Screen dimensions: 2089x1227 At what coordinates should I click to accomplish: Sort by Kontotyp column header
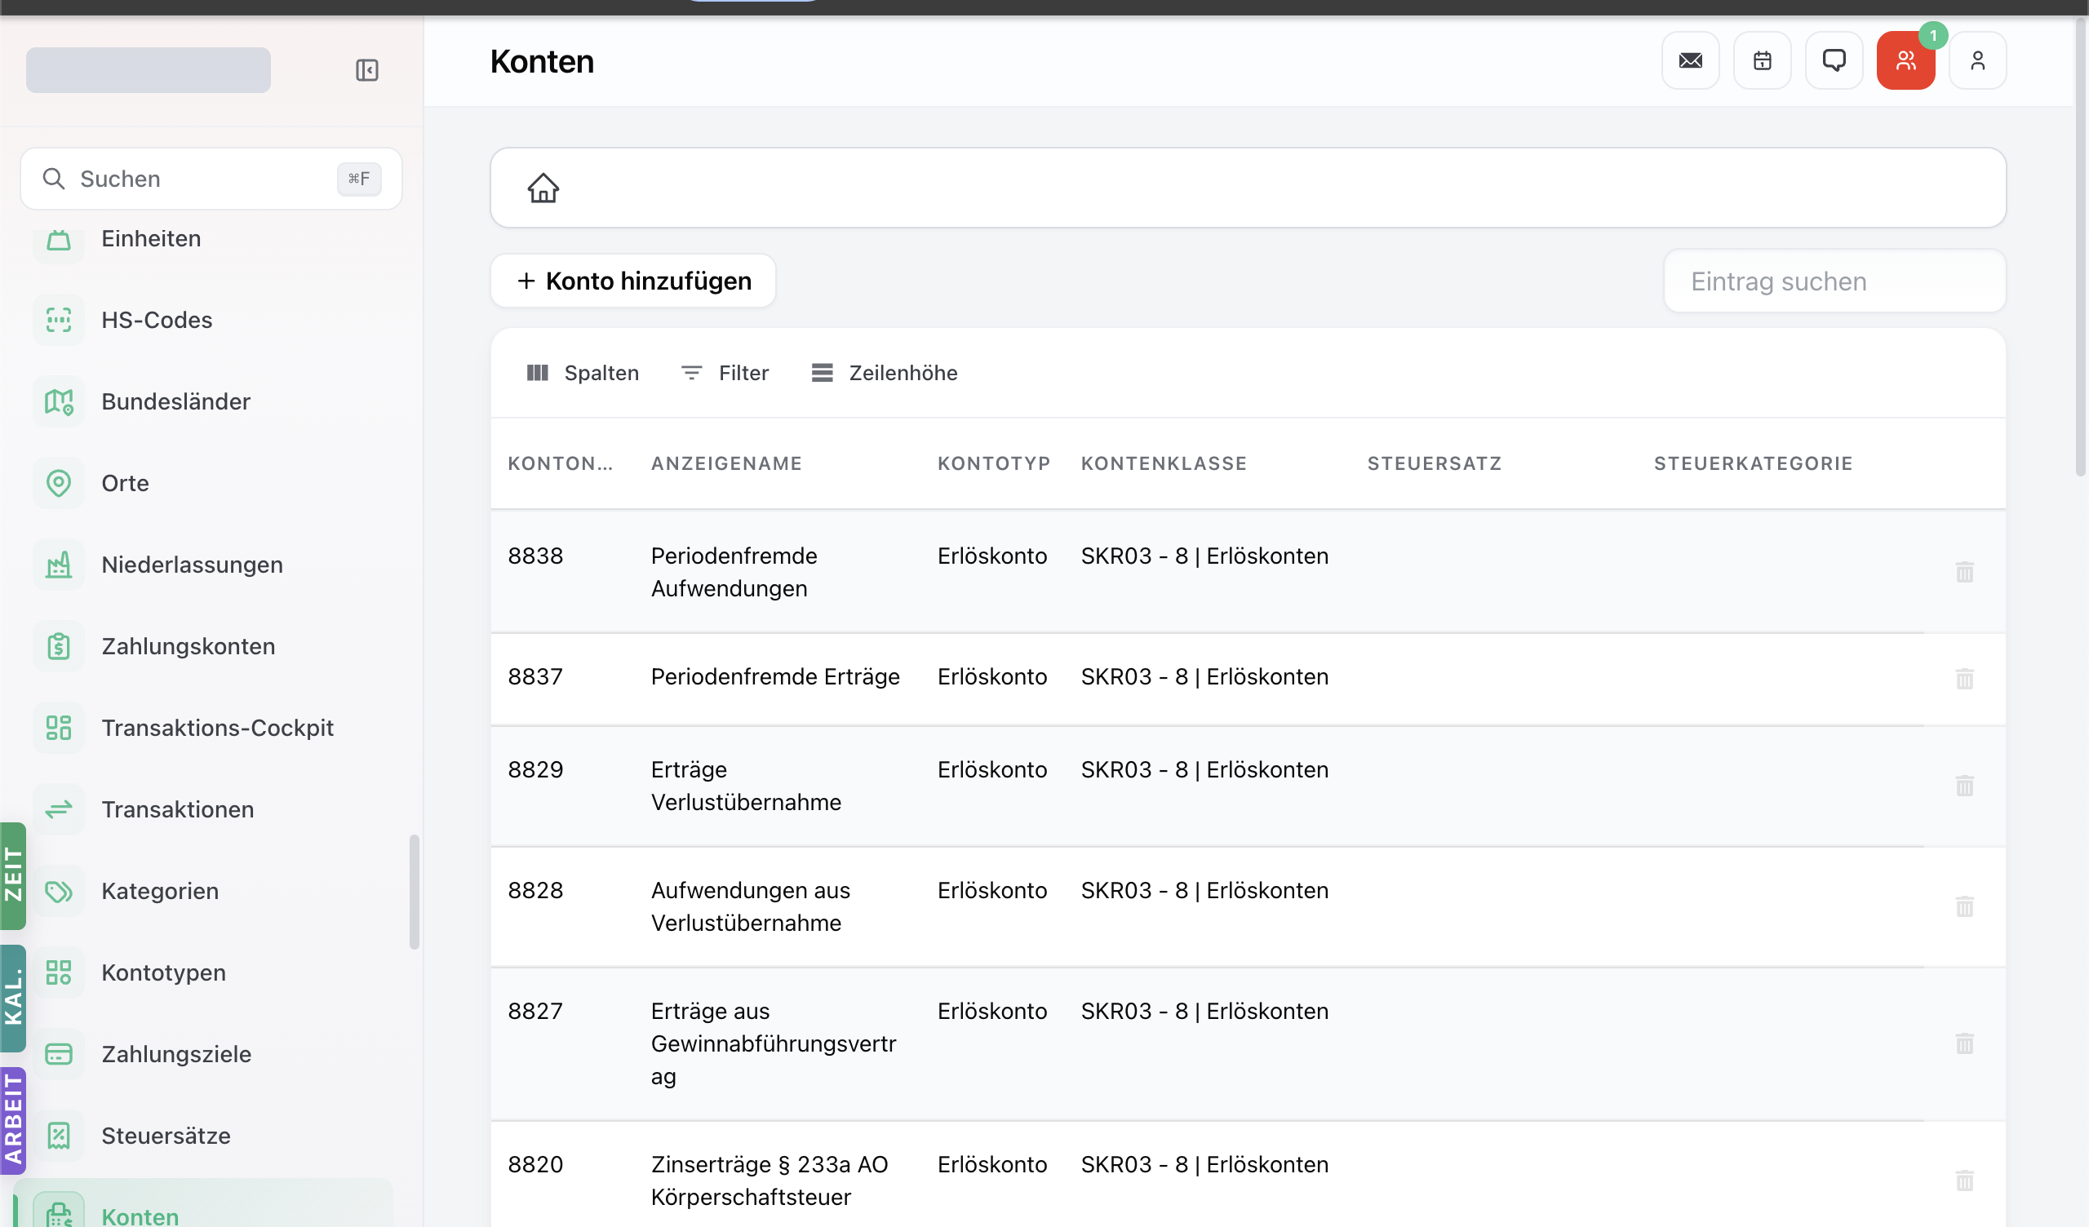coord(994,463)
